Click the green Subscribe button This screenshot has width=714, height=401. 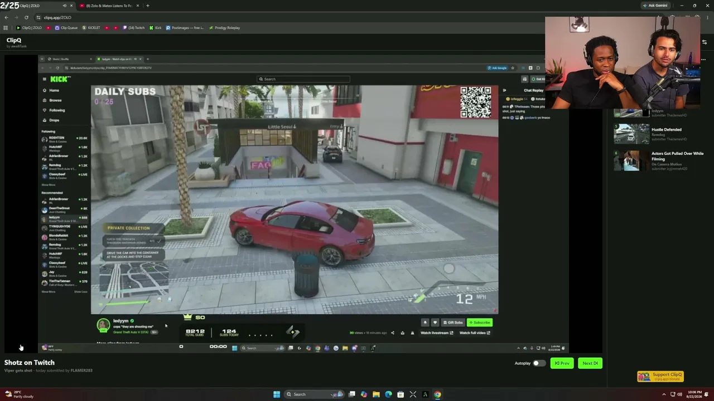click(x=480, y=322)
